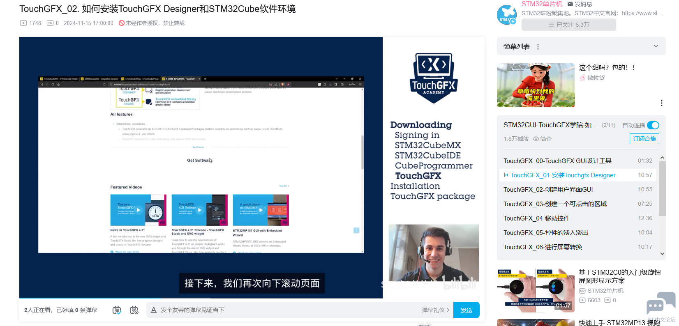This screenshot has width=679, height=326.
Task: Show the collection 简介 eye icon
Action: click(536, 139)
